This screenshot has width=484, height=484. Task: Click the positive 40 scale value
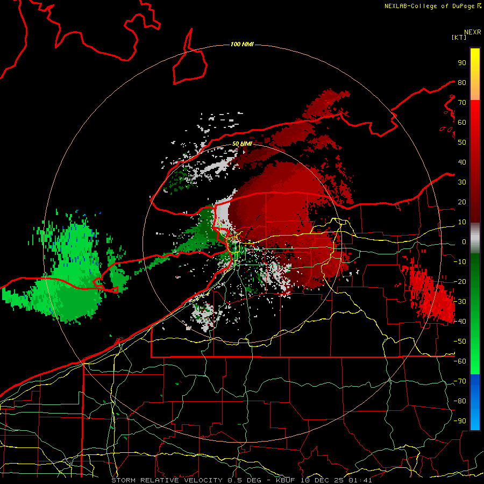point(462,162)
